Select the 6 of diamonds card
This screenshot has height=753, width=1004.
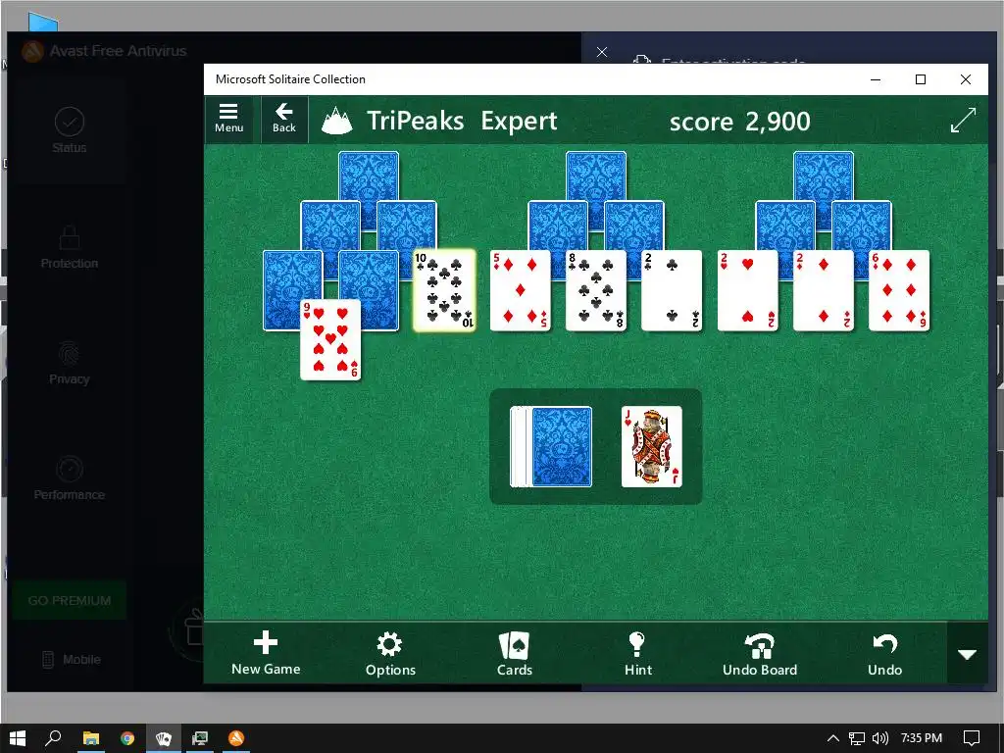tap(898, 290)
